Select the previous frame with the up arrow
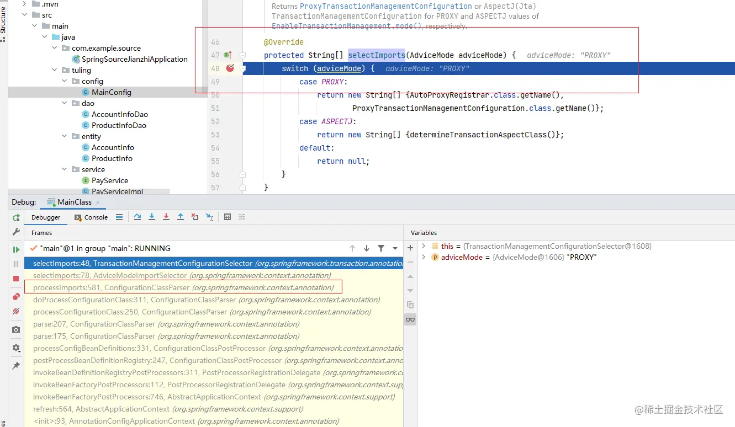735x427 pixels. pyautogui.click(x=352, y=248)
